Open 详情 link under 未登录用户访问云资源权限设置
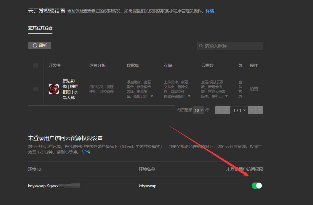This screenshot has width=313, height=205. [86, 152]
